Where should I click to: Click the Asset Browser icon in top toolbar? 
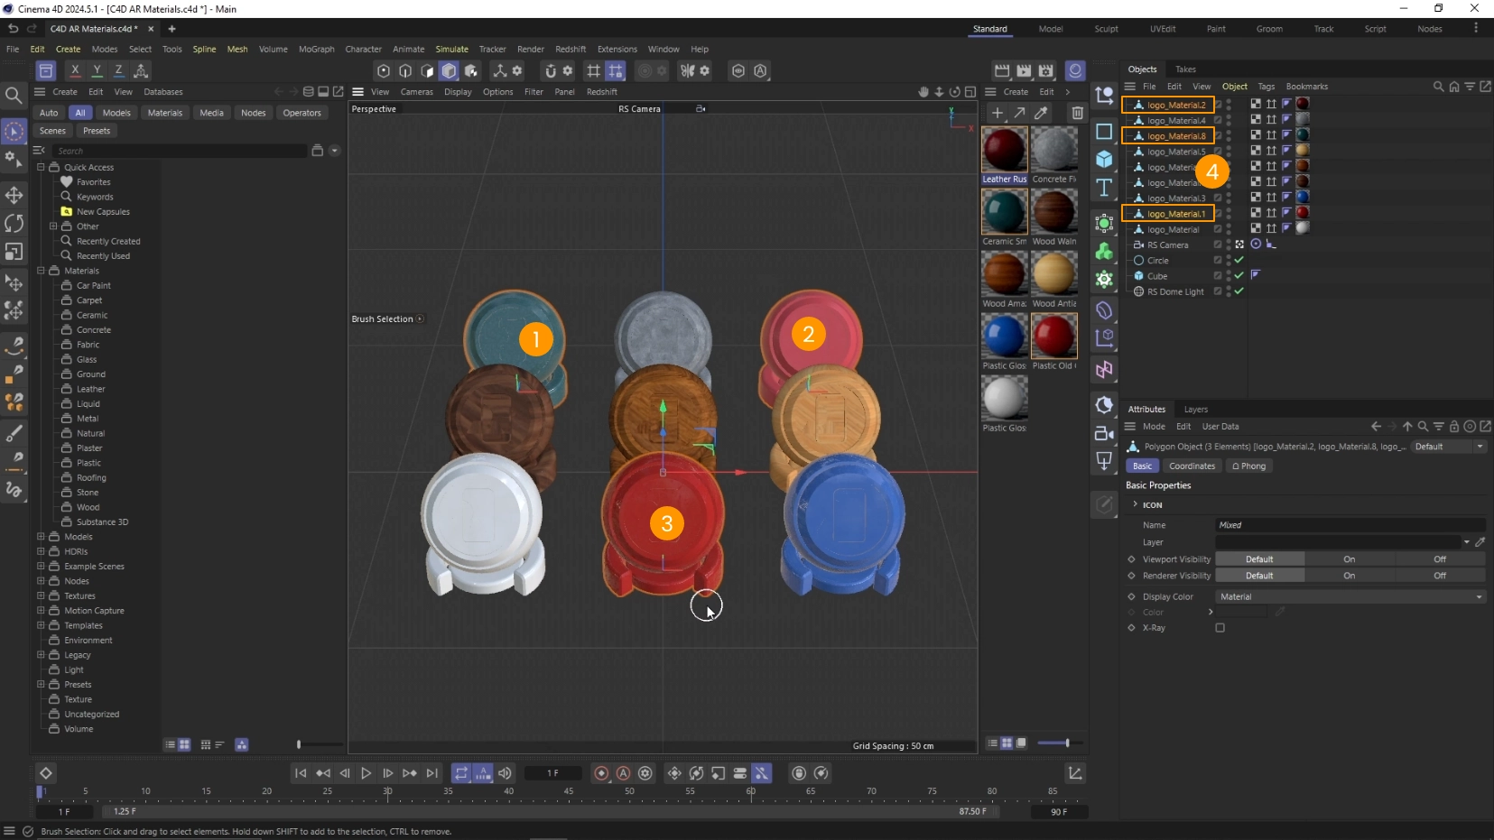(46, 70)
